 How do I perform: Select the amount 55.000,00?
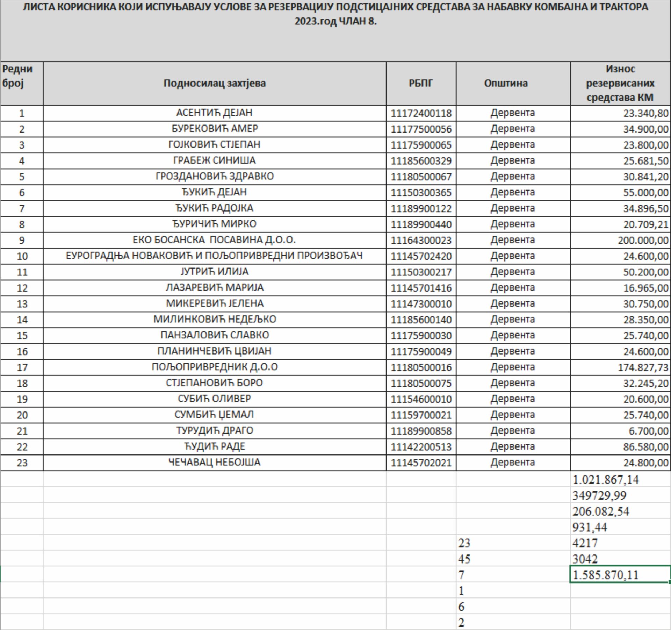[x=620, y=193]
